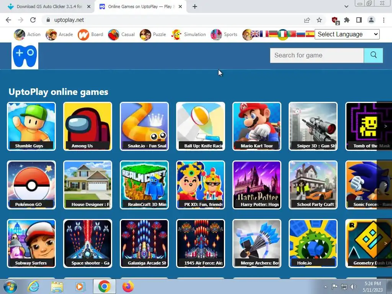
Task: Open the Extensions puzzle menu
Action: click(347, 20)
